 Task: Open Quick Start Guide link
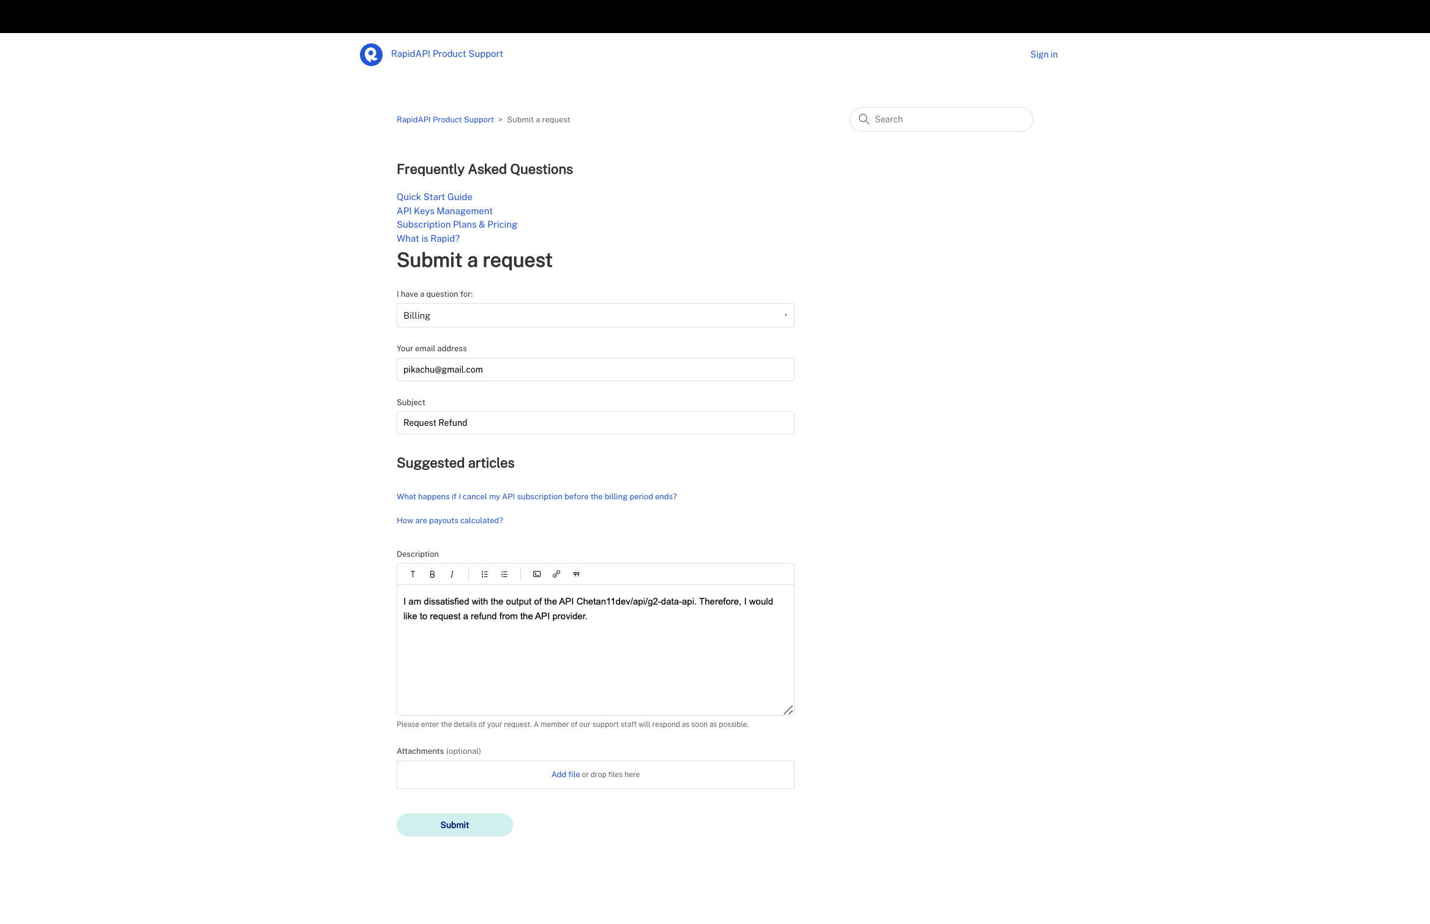click(433, 197)
